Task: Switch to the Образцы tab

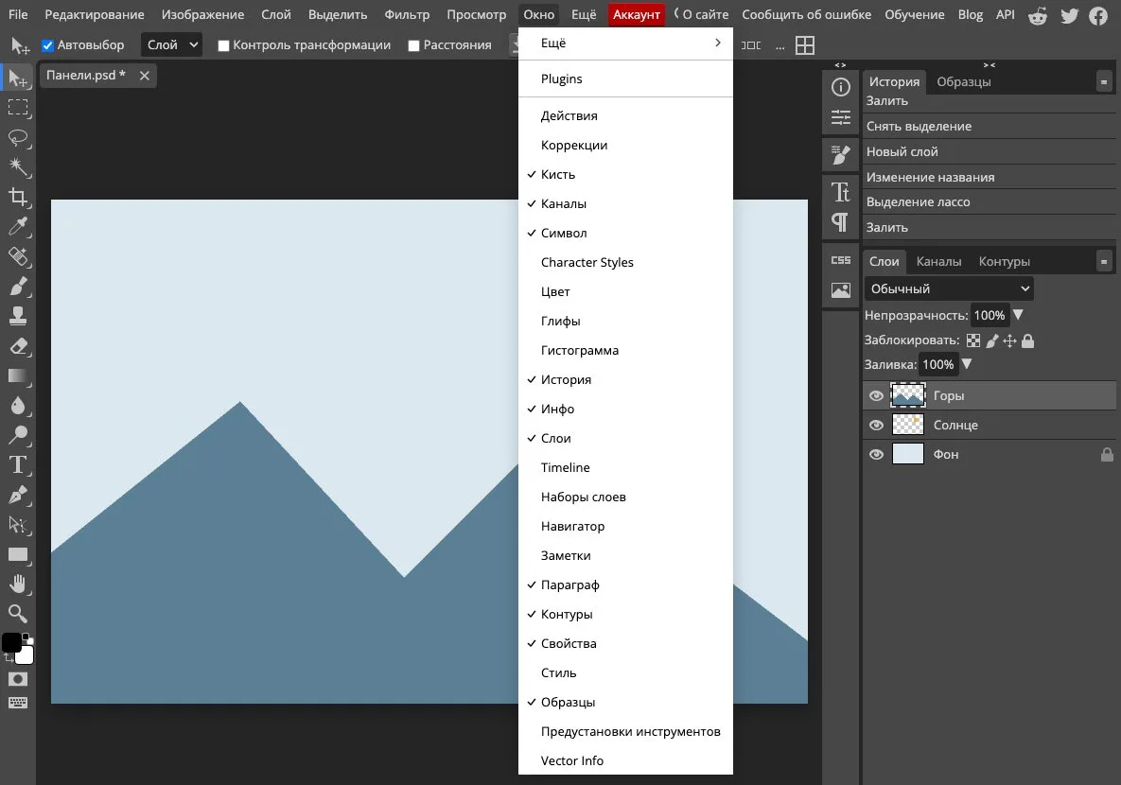Action: coord(964,81)
